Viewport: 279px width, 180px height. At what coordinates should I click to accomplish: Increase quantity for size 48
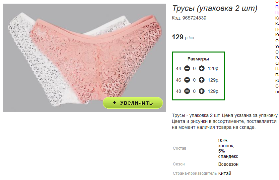tap(201, 91)
